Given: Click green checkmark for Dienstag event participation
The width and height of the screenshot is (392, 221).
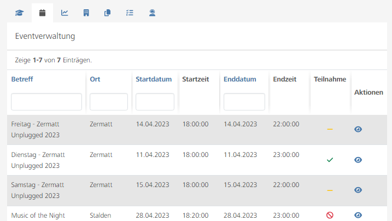Looking at the screenshot, I should coord(330,160).
